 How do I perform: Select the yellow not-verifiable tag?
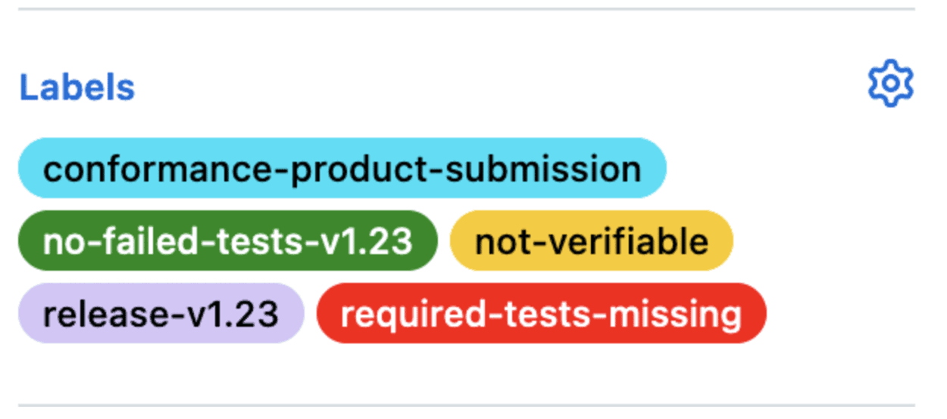pos(591,241)
